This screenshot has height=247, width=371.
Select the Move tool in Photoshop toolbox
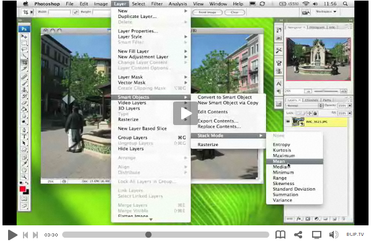pyautogui.click(x=24, y=37)
